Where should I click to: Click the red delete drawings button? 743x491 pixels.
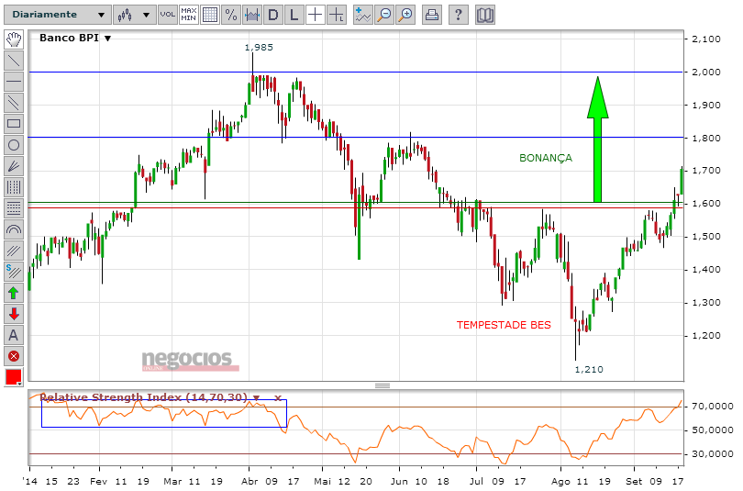click(14, 356)
